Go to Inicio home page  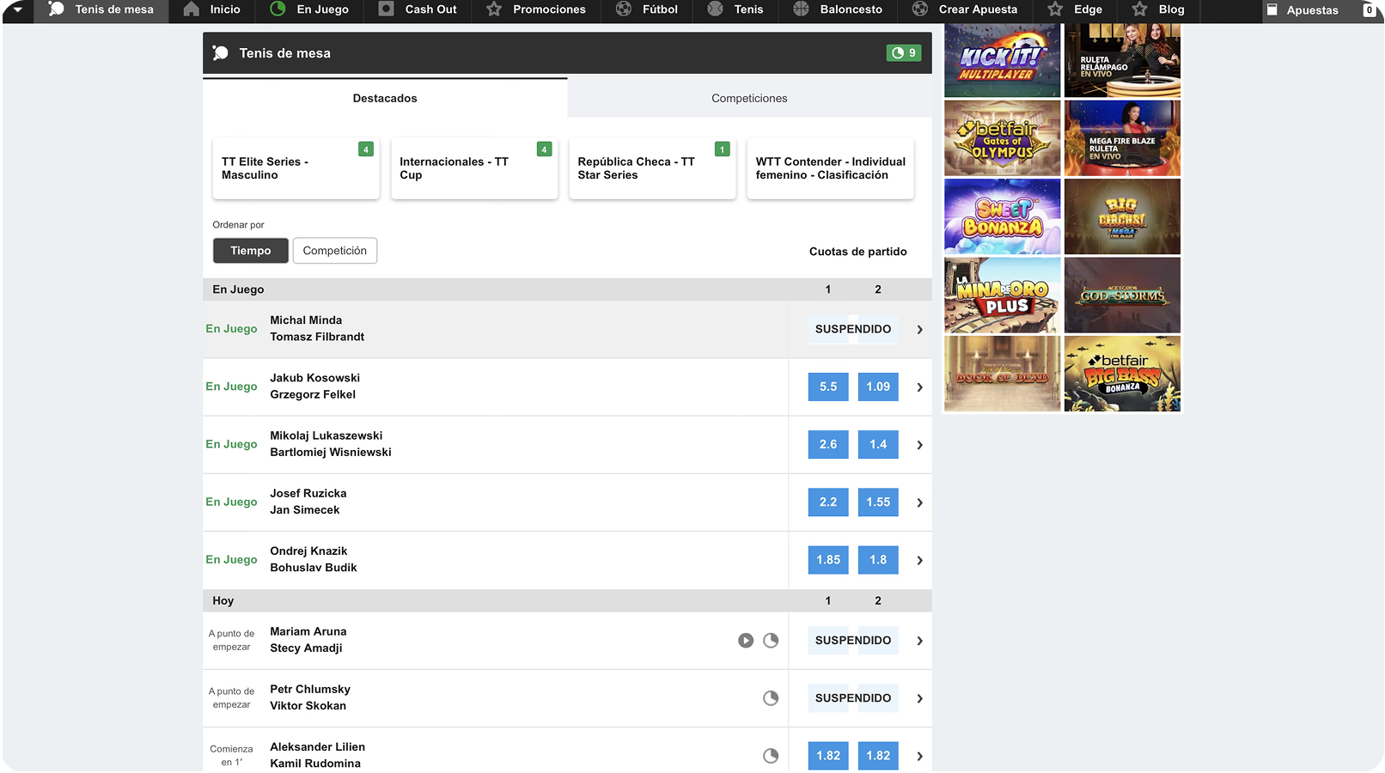tap(212, 9)
